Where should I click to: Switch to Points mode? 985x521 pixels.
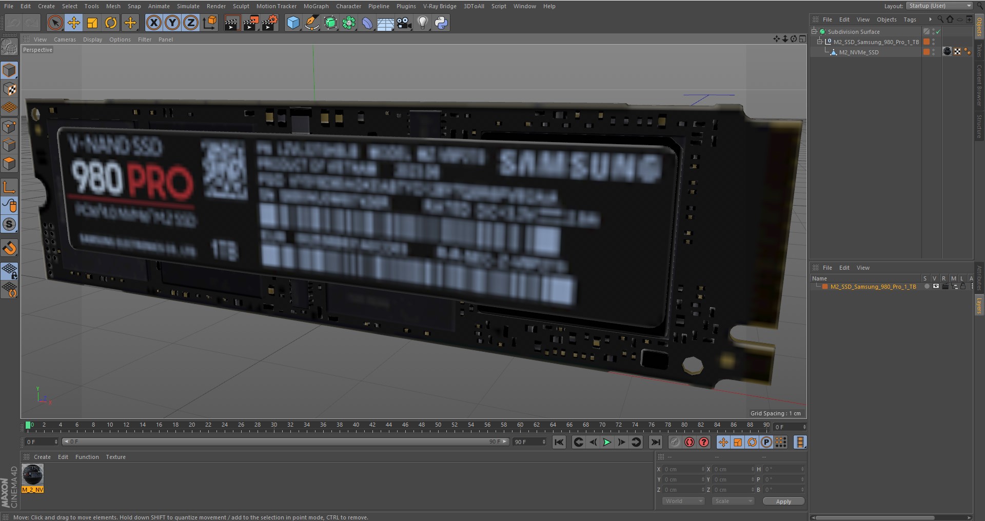(x=9, y=127)
